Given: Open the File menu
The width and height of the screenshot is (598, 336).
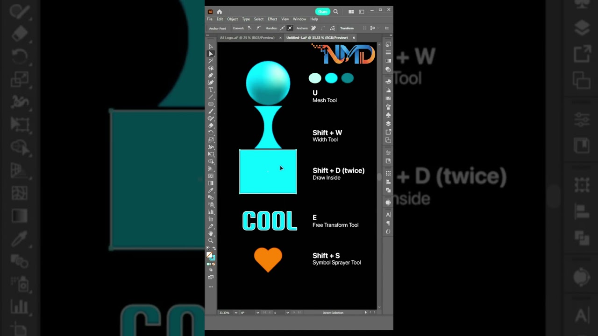Looking at the screenshot, I should tap(210, 19).
